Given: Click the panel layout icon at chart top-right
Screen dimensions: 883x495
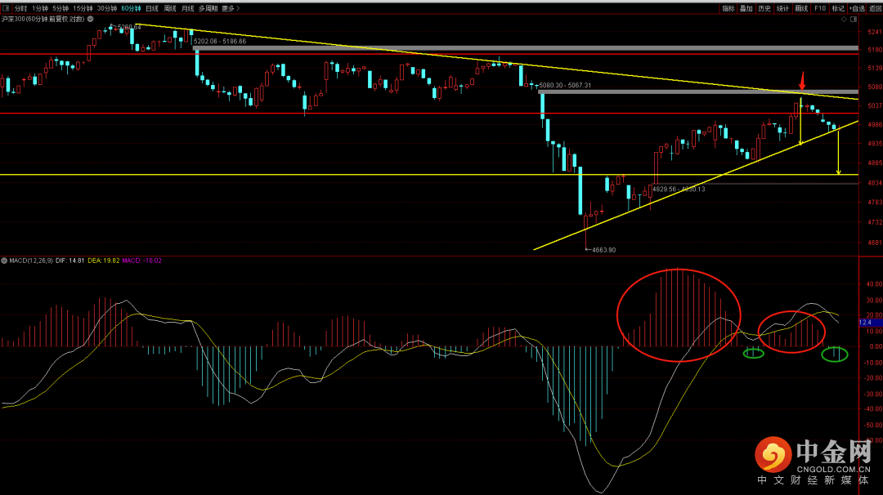Looking at the screenshot, I should coord(853,19).
